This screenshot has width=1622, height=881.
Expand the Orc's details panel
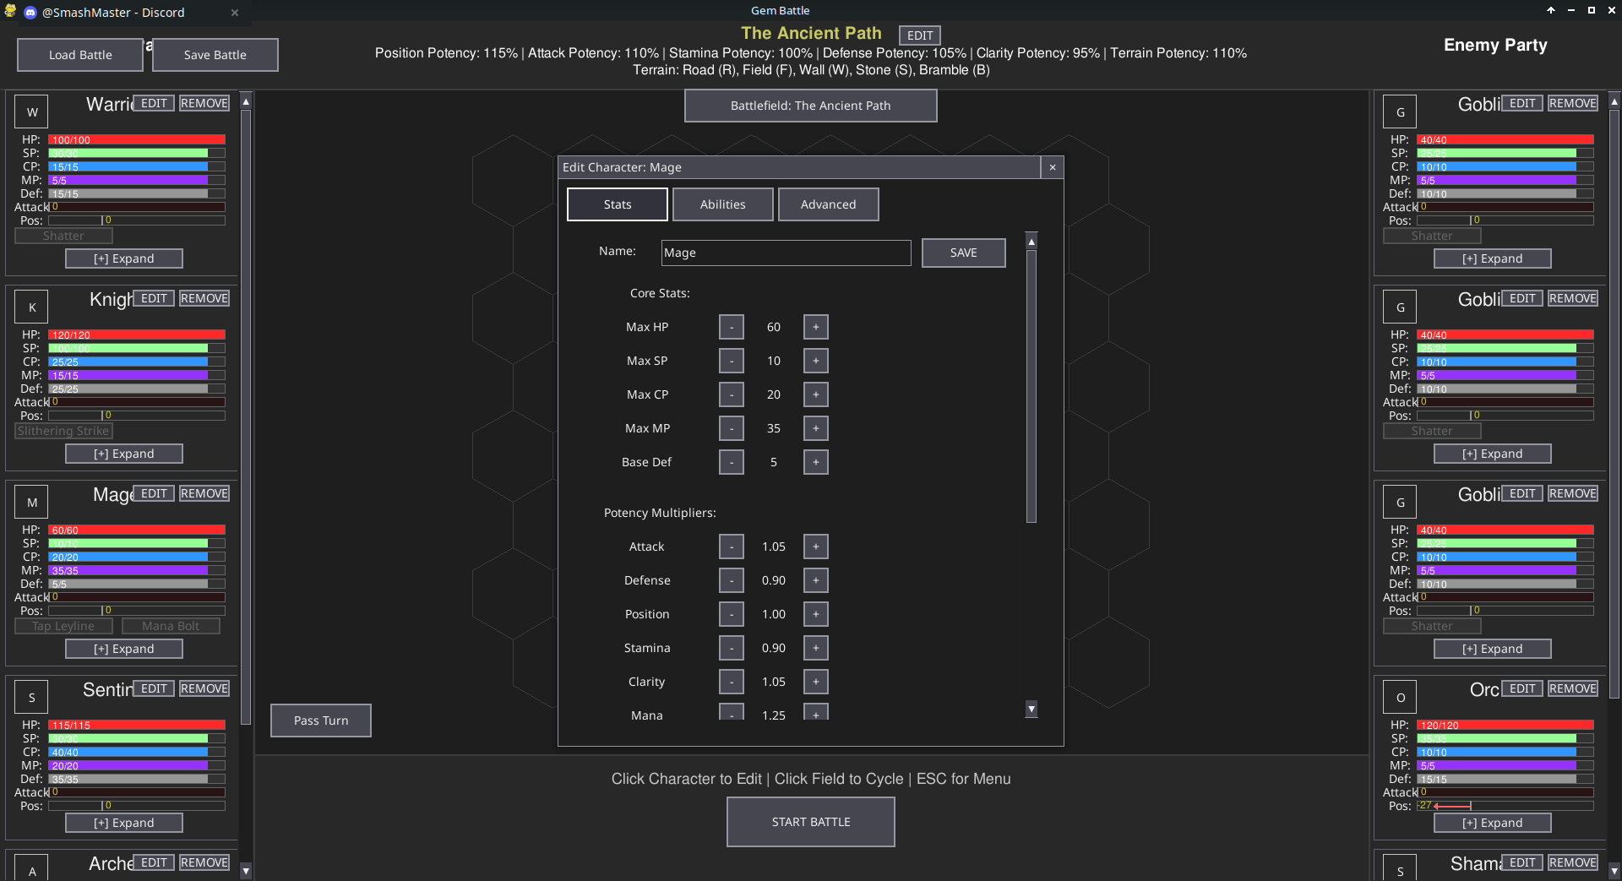coord(1492,822)
